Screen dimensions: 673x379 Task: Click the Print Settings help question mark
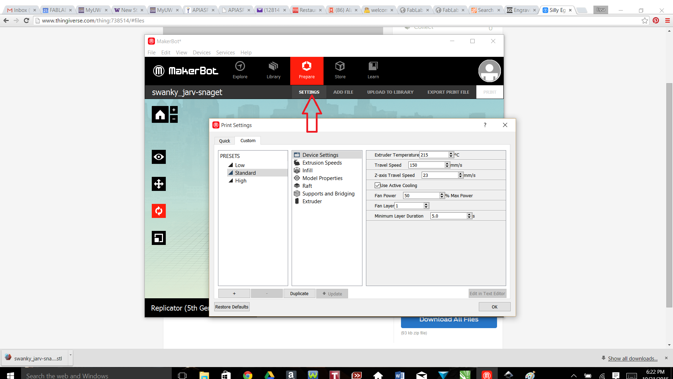pos(485,125)
